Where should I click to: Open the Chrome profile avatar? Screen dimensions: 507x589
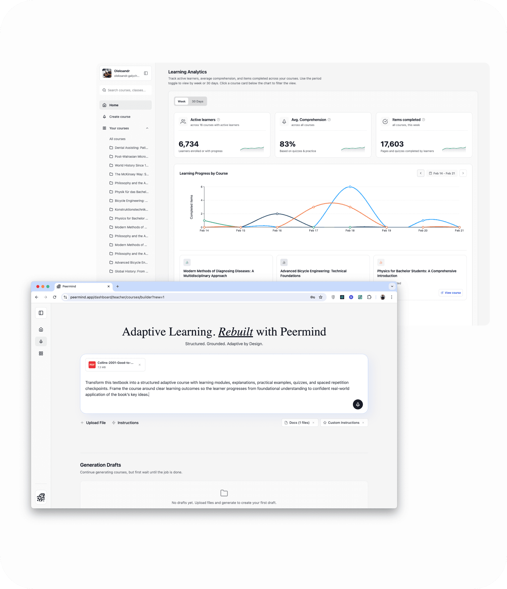tap(383, 297)
